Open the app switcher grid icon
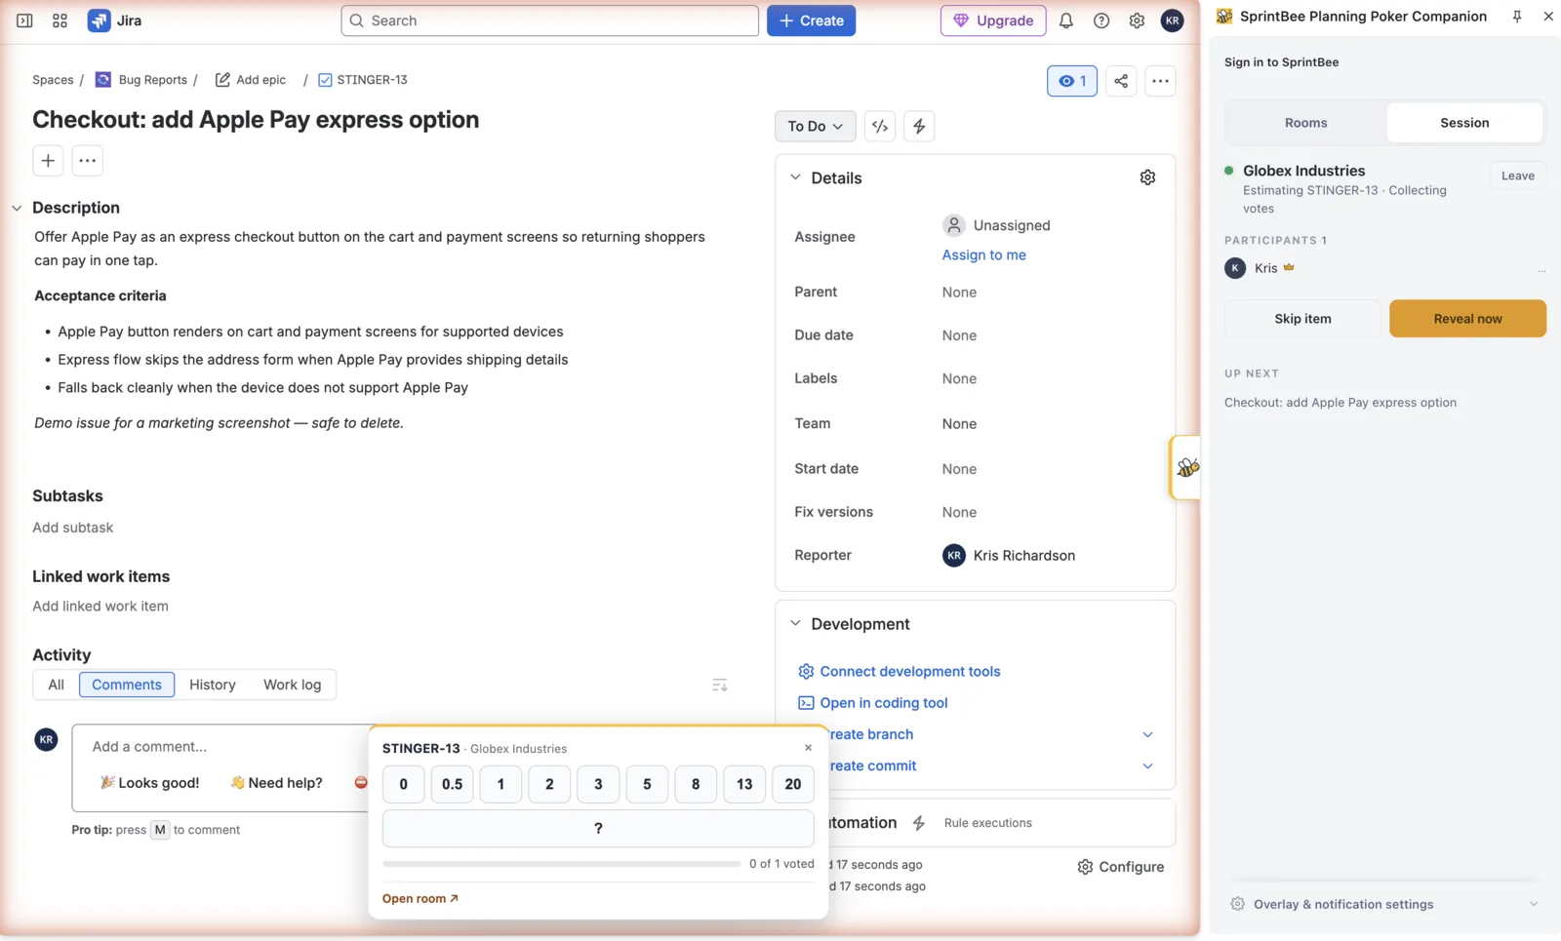 click(x=60, y=20)
